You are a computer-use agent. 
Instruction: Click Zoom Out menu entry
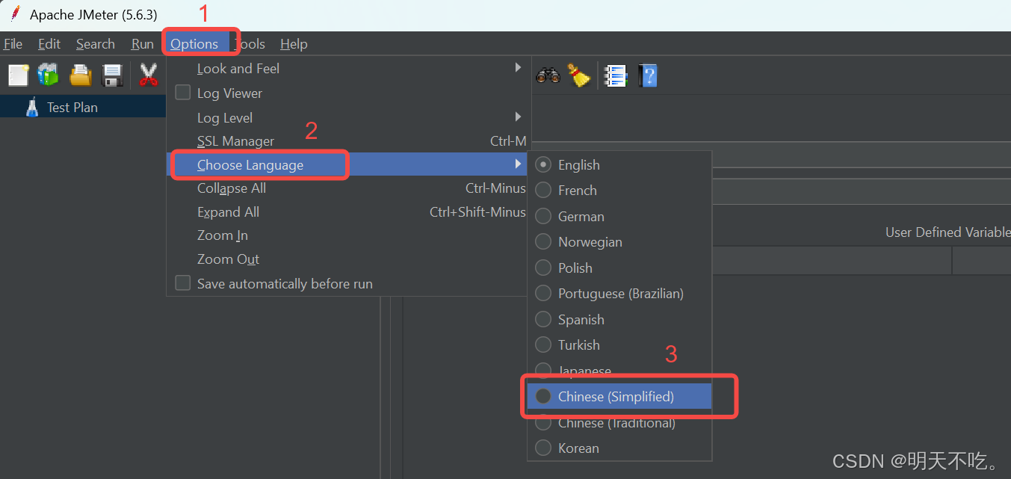tap(347, 259)
